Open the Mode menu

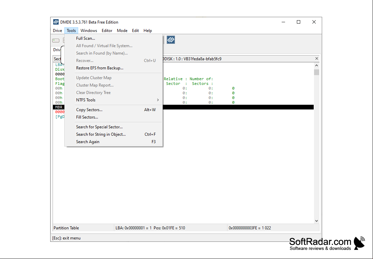pos(122,31)
